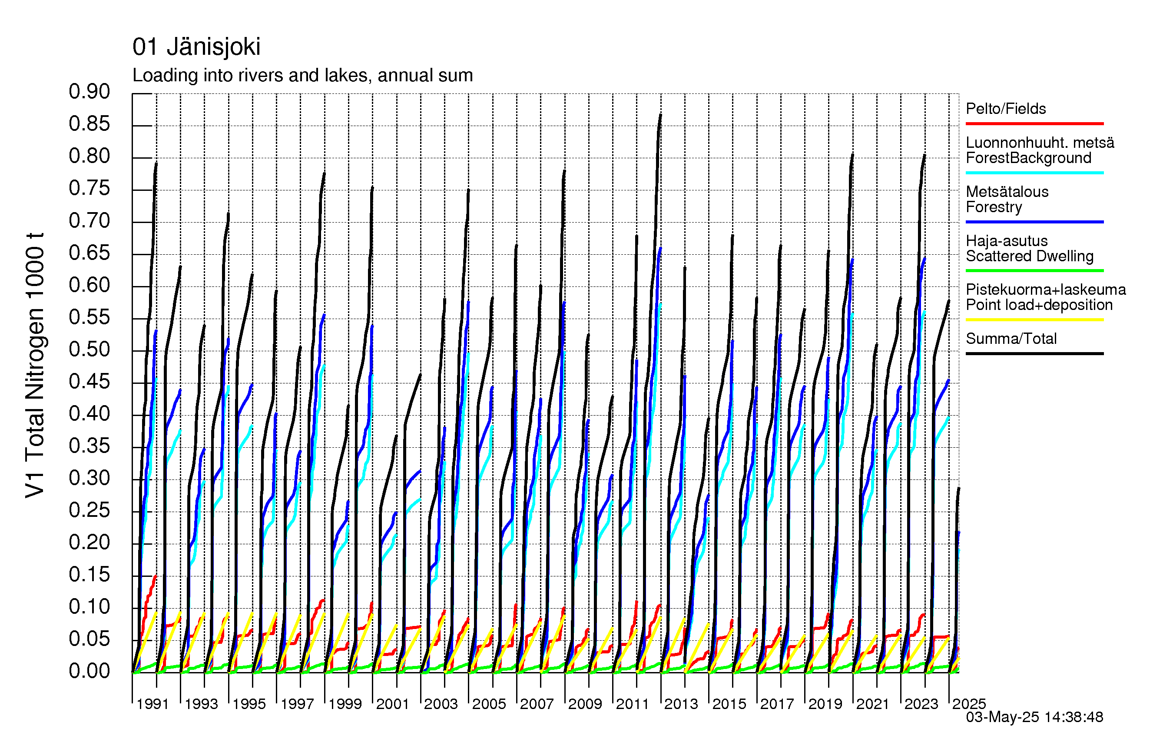Click the 'Scattered Dwelling' legend label
Image resolution: width=1173 pixels, height=739 pixels.
1030,256
